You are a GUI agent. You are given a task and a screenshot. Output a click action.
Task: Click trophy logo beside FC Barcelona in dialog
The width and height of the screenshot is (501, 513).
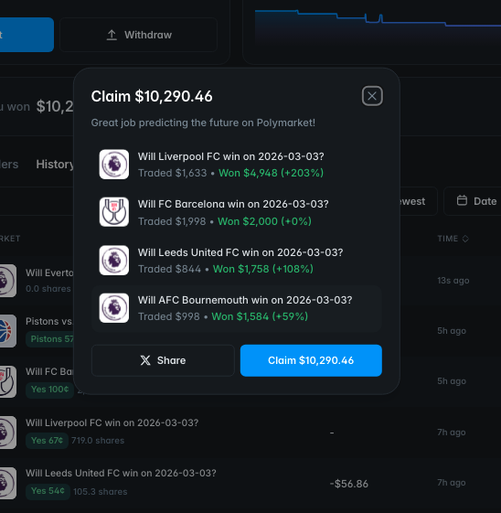pyautogui.click(x=114, y=212)
